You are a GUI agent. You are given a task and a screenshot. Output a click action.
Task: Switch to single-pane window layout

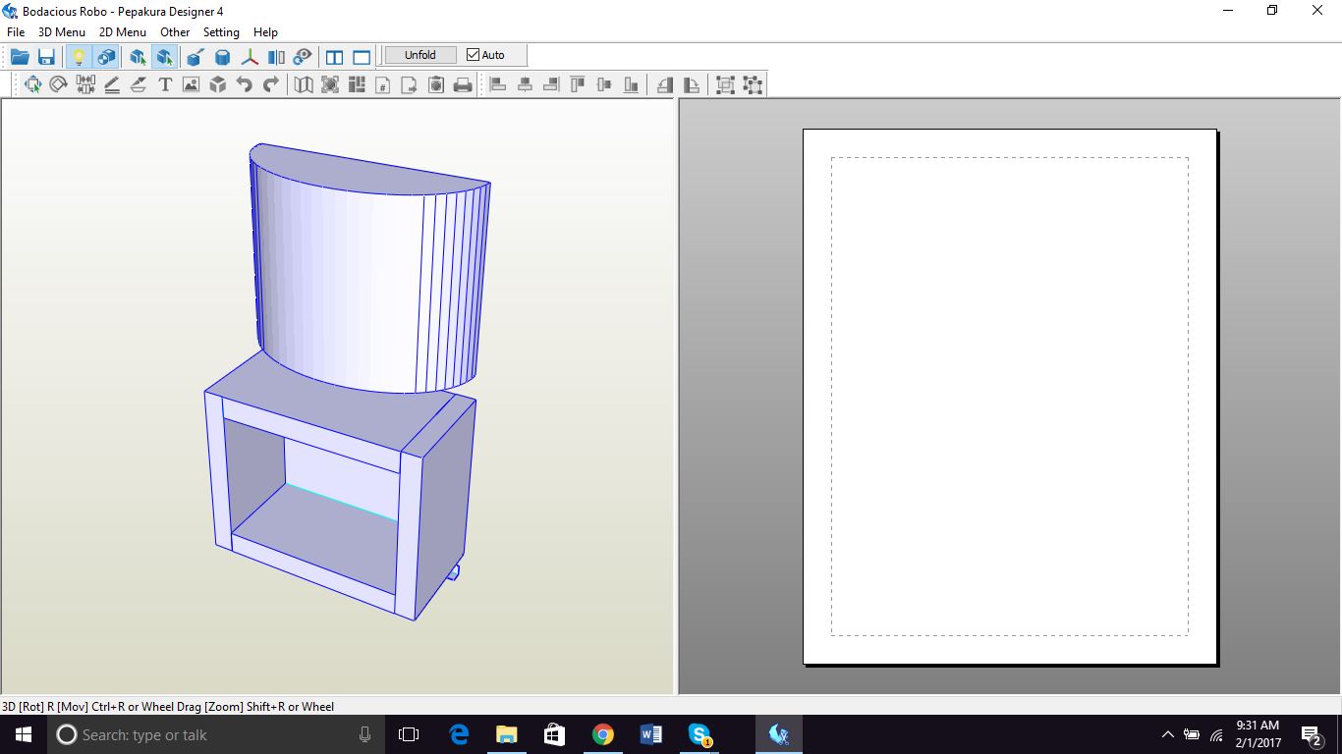[x=362, y=57]
